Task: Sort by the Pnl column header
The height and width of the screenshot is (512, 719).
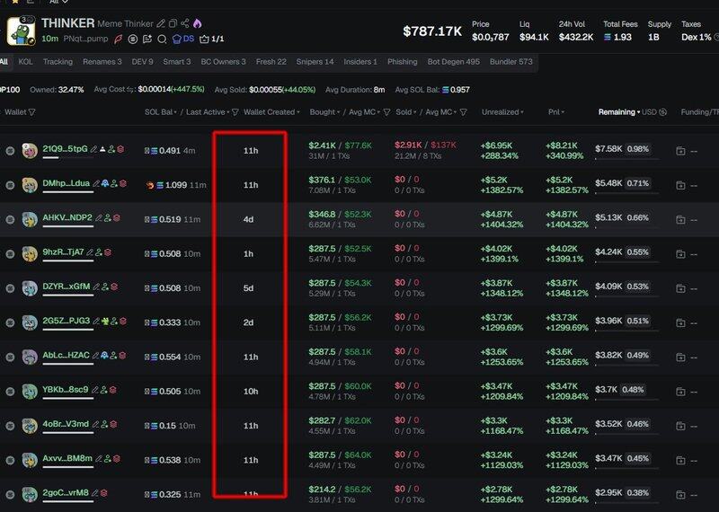Action: pyautogui.click(x=556, y=112)
